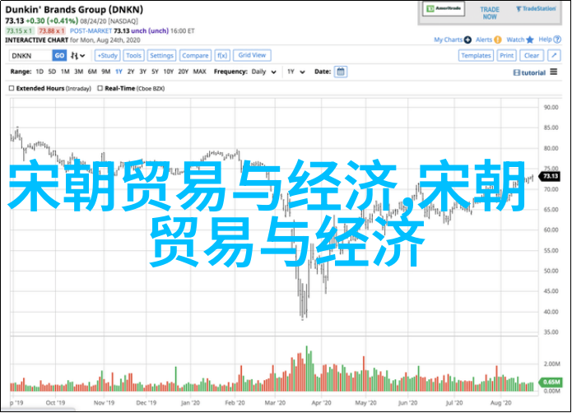
Task: Select the 1M range
Action: [x=65, y=72]
